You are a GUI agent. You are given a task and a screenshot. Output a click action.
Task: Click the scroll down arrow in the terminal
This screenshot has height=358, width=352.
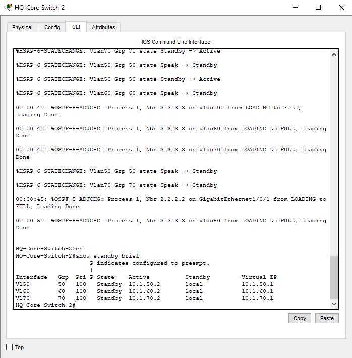[334, 304]
